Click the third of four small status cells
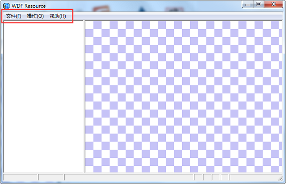 pyautogui.click(x=216, y=177)
